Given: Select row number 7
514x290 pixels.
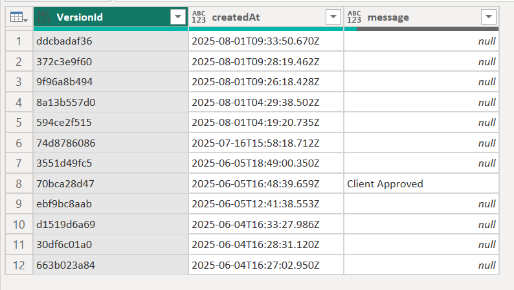Looking at the screenshot, I should (x=19, y=163).
